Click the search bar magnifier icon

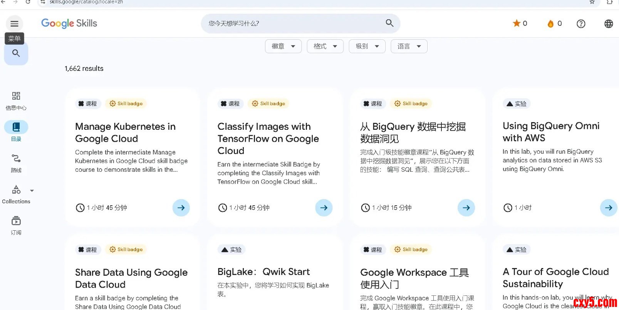pos(389,23)
